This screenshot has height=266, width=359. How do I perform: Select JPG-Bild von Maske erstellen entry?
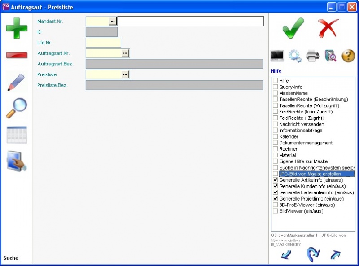[x=310, y=174]
